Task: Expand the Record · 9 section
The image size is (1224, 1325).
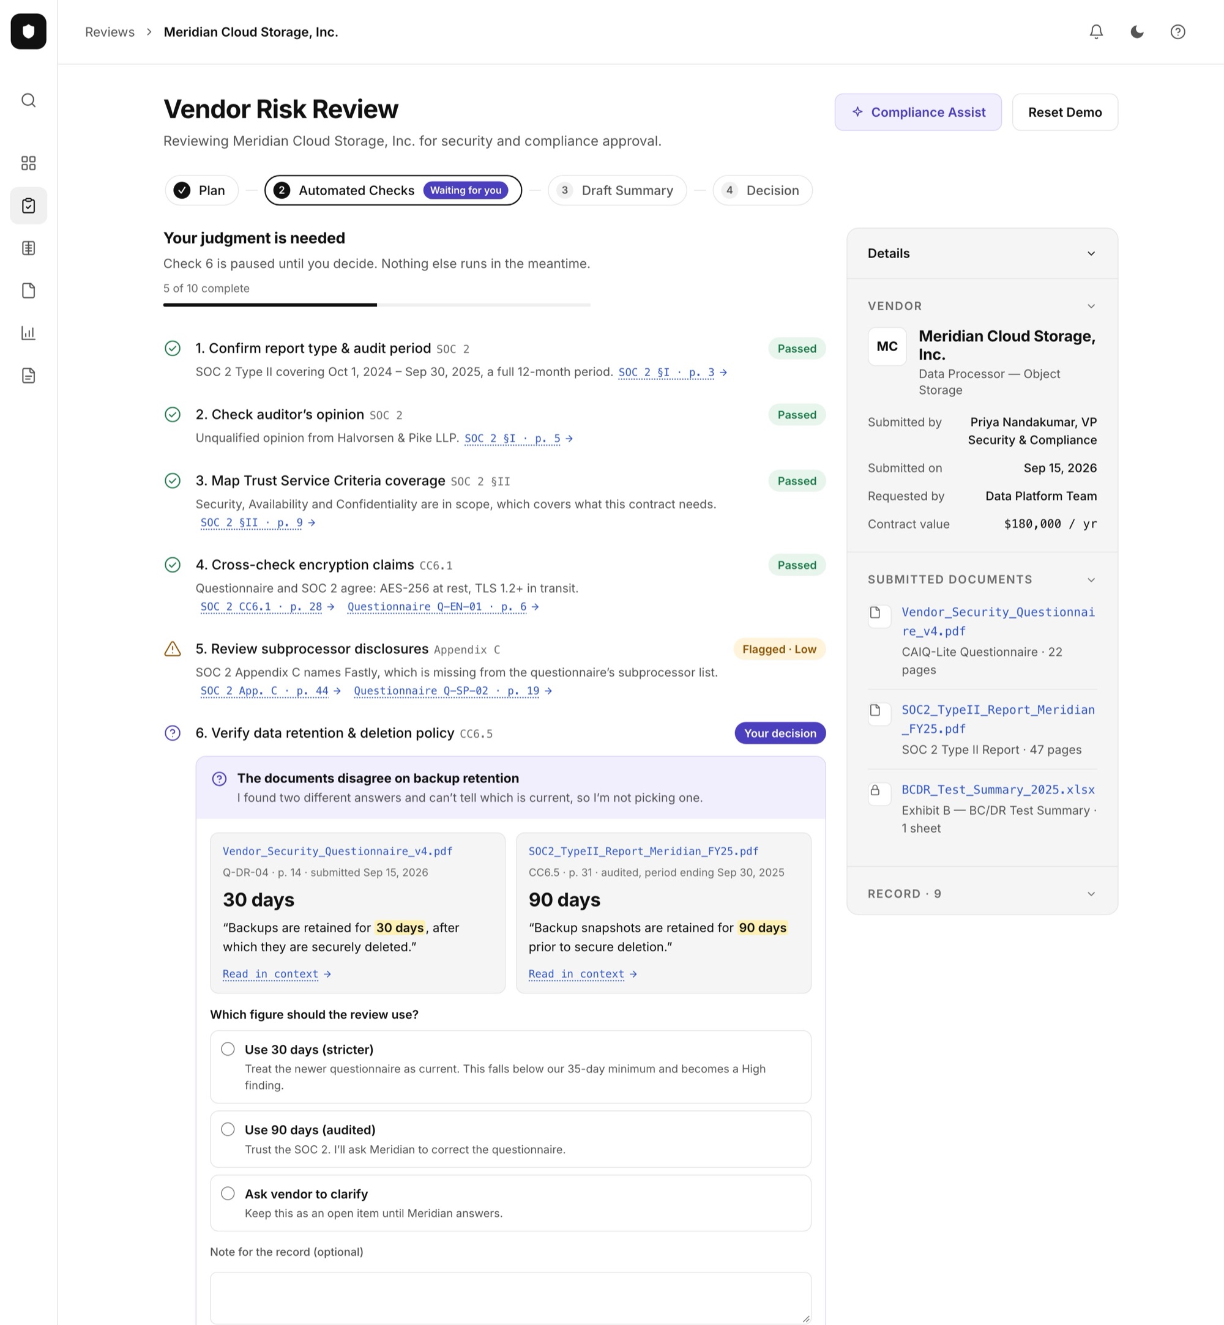Action: coord(982,894)
